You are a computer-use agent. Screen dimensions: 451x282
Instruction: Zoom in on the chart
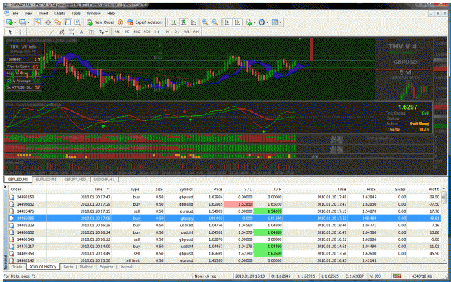tap(205, 22)
